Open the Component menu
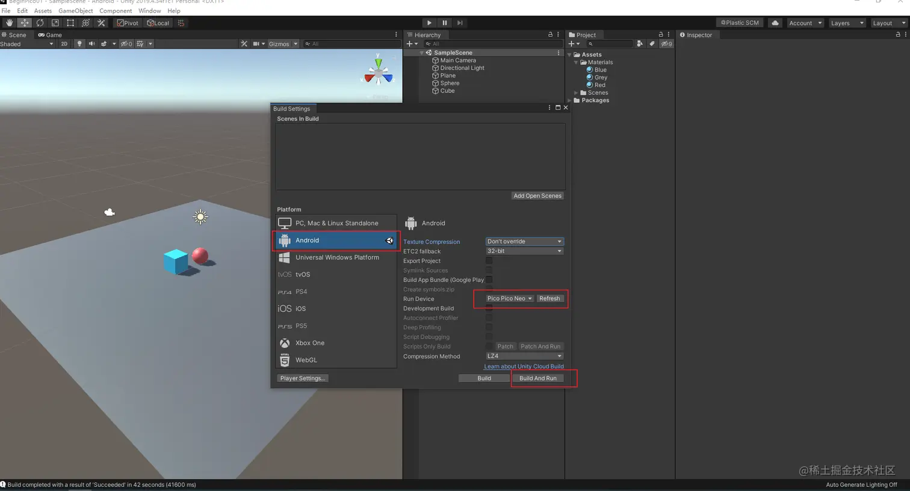Image resolution: width=910 pixels, height=491 pixels. pyautogui.click(x=116, y=11)
